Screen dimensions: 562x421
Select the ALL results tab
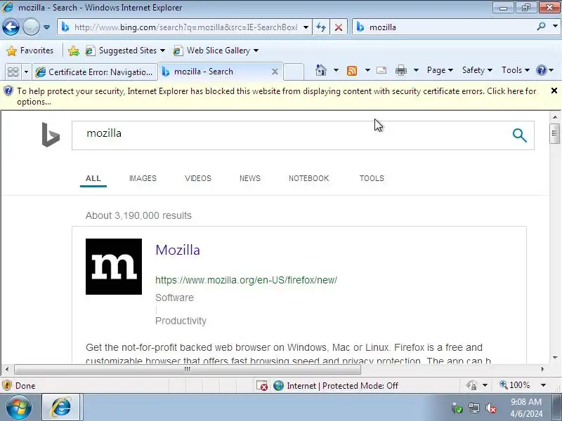[93, 178]
